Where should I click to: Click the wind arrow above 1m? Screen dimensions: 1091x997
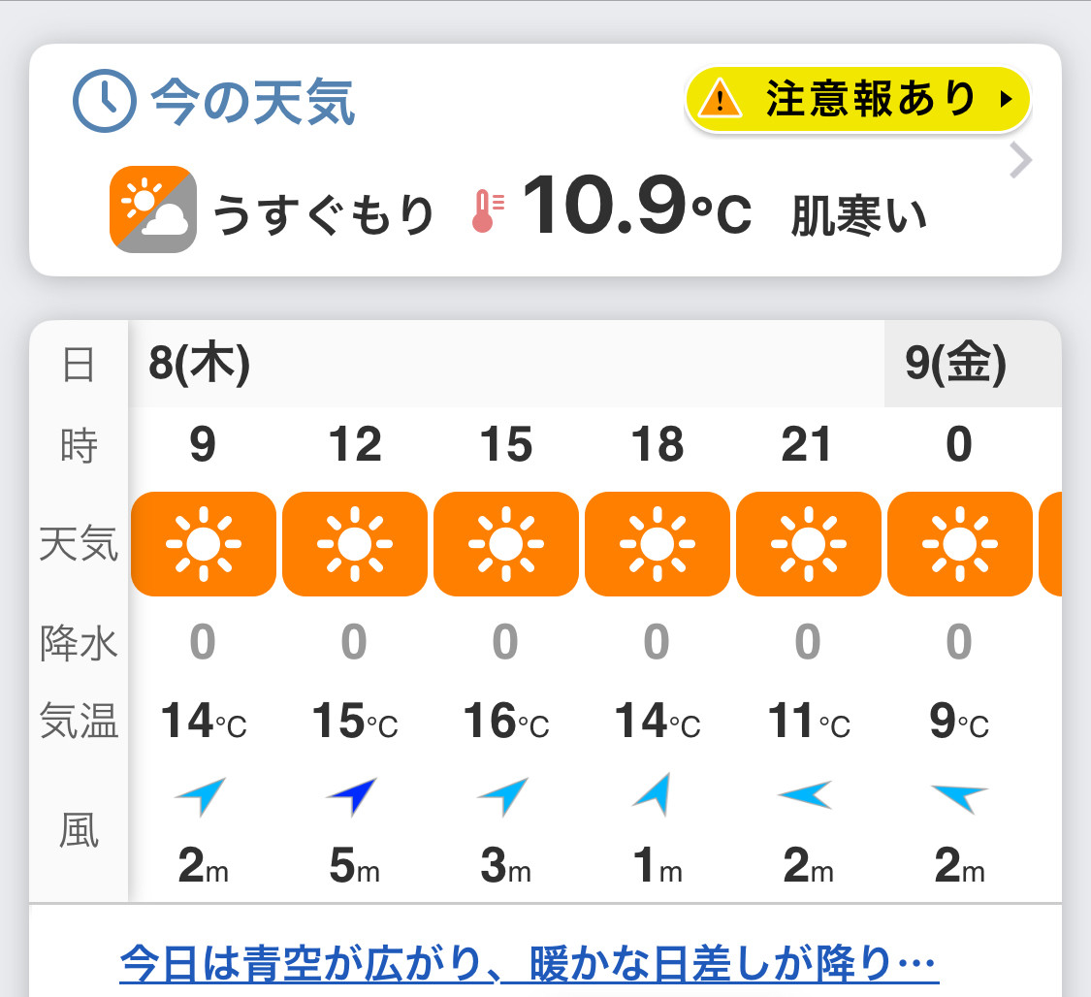(654, 794)
